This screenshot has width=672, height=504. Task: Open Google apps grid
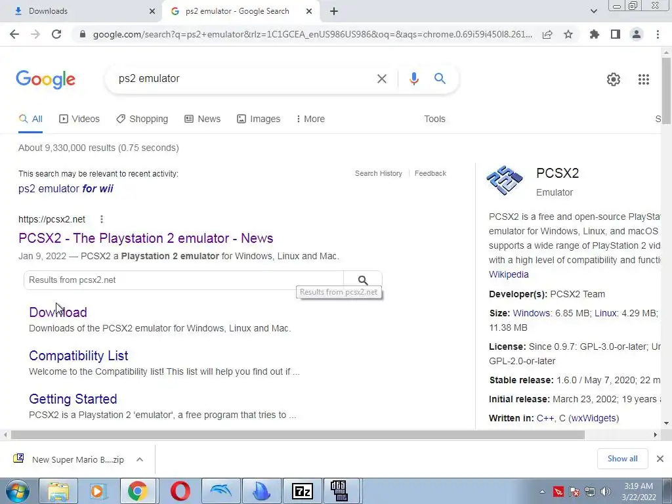[x=643, y=79]
